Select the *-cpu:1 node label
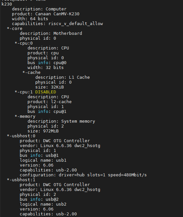 [x=24, y=92]
